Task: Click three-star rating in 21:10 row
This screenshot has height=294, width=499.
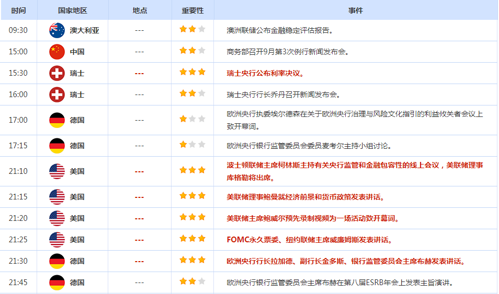Action: pyautogui.click(x=192, y=170)
